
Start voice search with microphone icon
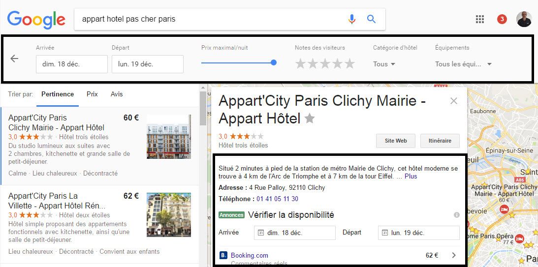[x=351, y=19]
